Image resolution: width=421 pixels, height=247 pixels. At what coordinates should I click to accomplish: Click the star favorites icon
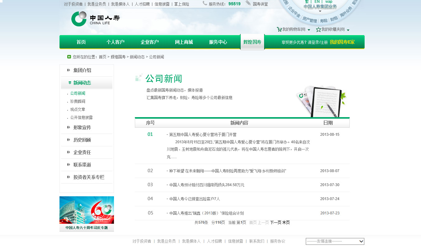(319, 30)
